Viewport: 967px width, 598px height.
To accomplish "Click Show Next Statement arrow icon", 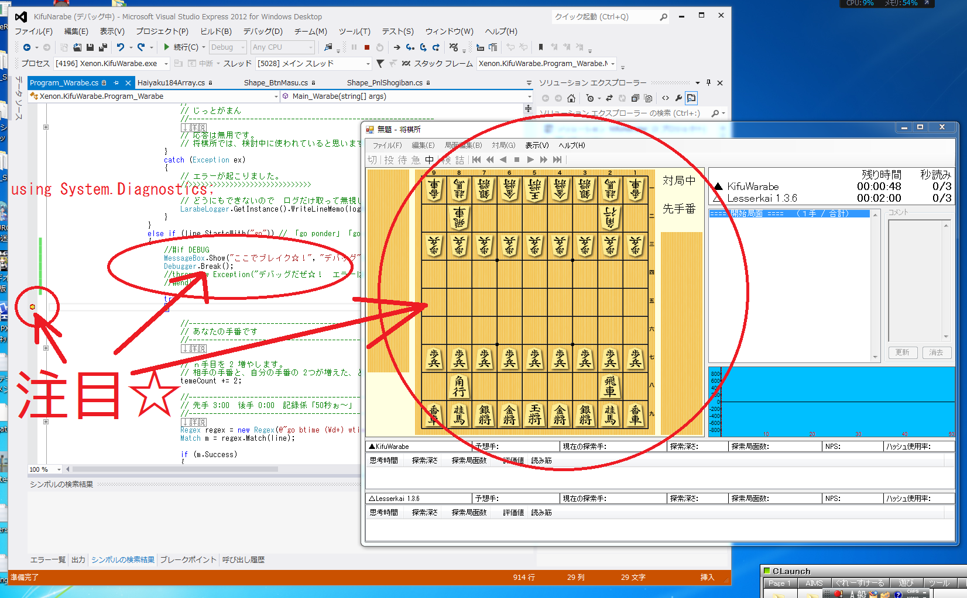I will [397, 47].
